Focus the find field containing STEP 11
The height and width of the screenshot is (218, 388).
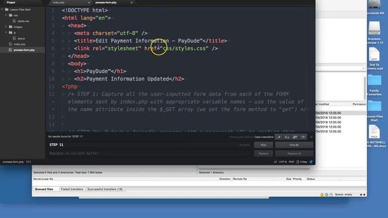150,145
